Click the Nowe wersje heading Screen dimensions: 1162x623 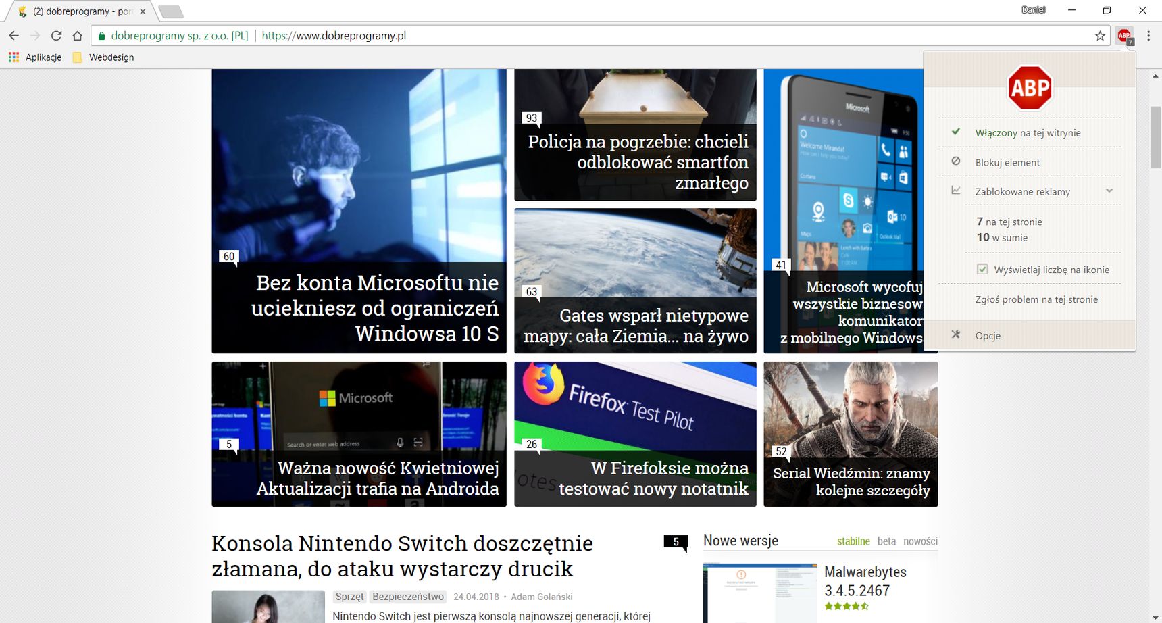(x=740, y=541)
